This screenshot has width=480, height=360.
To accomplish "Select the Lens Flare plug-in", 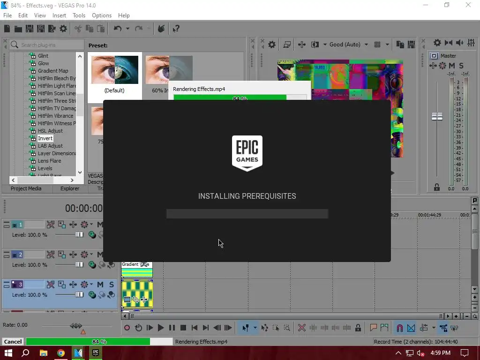I will (x=49, y=161).
